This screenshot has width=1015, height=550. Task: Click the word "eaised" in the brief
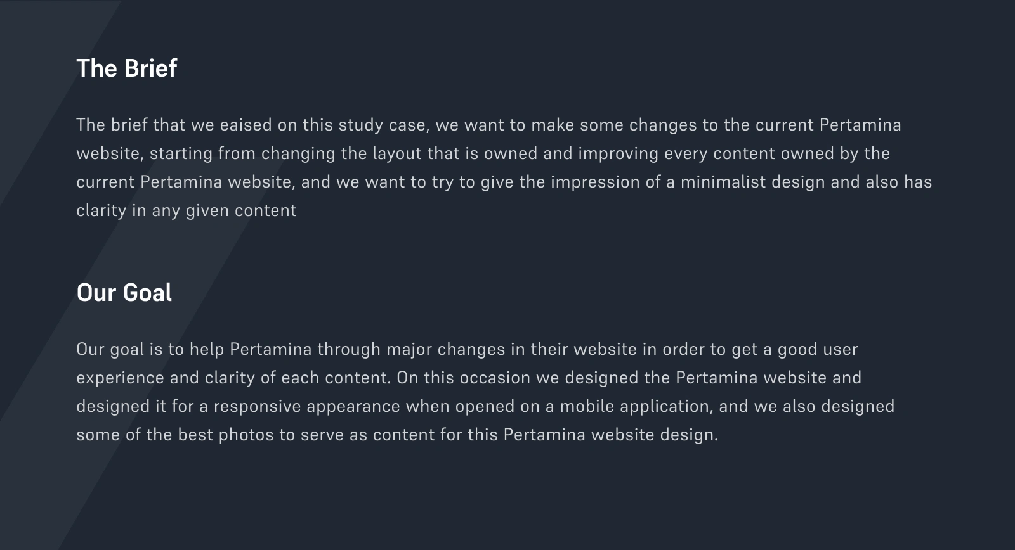[x=246, y=125]
